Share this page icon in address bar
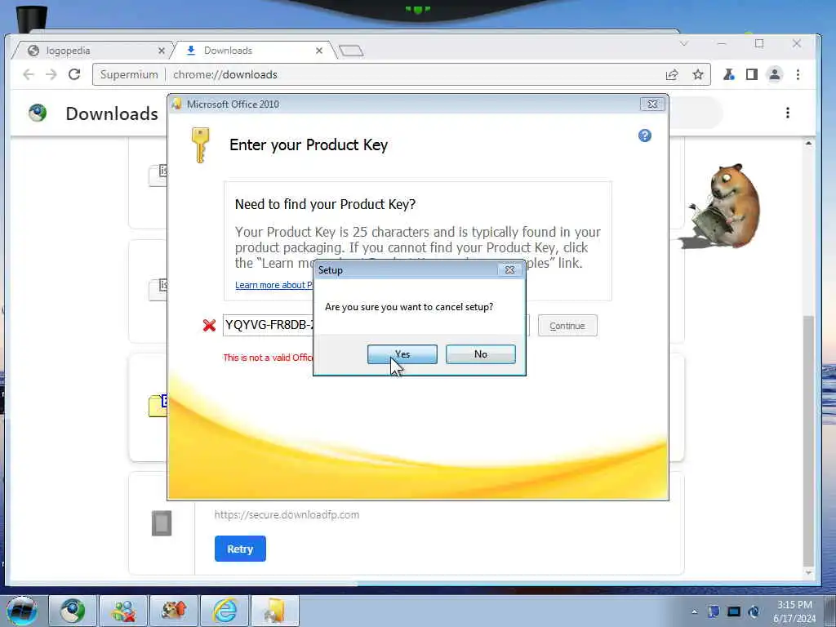This screenshot has height=627, width=836. 672,74
